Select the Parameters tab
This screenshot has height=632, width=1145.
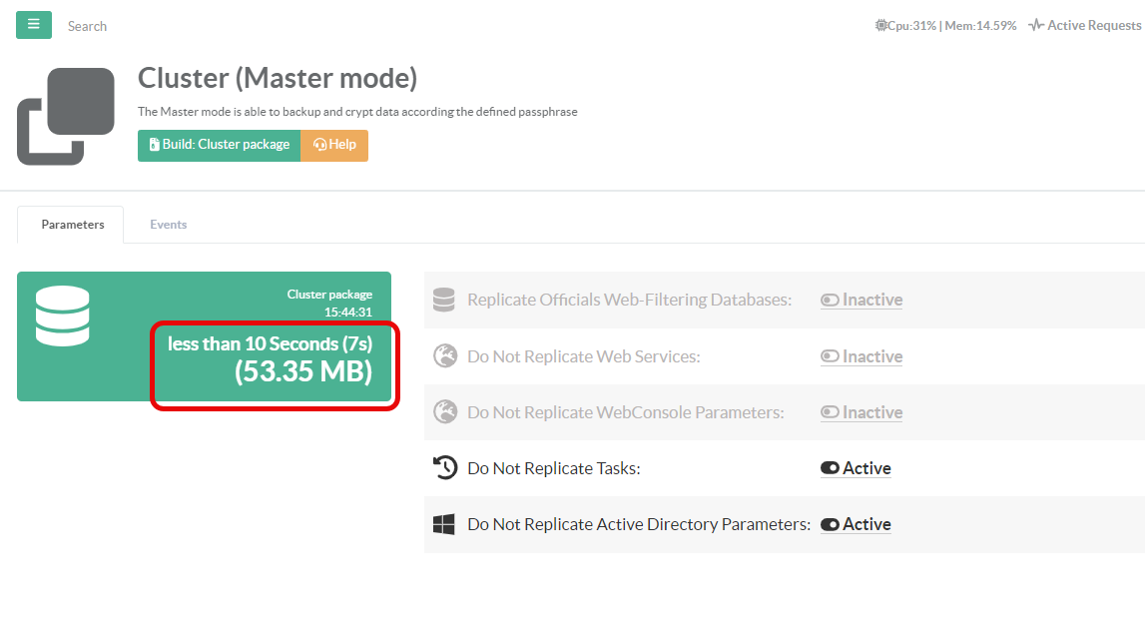(72, 225)
